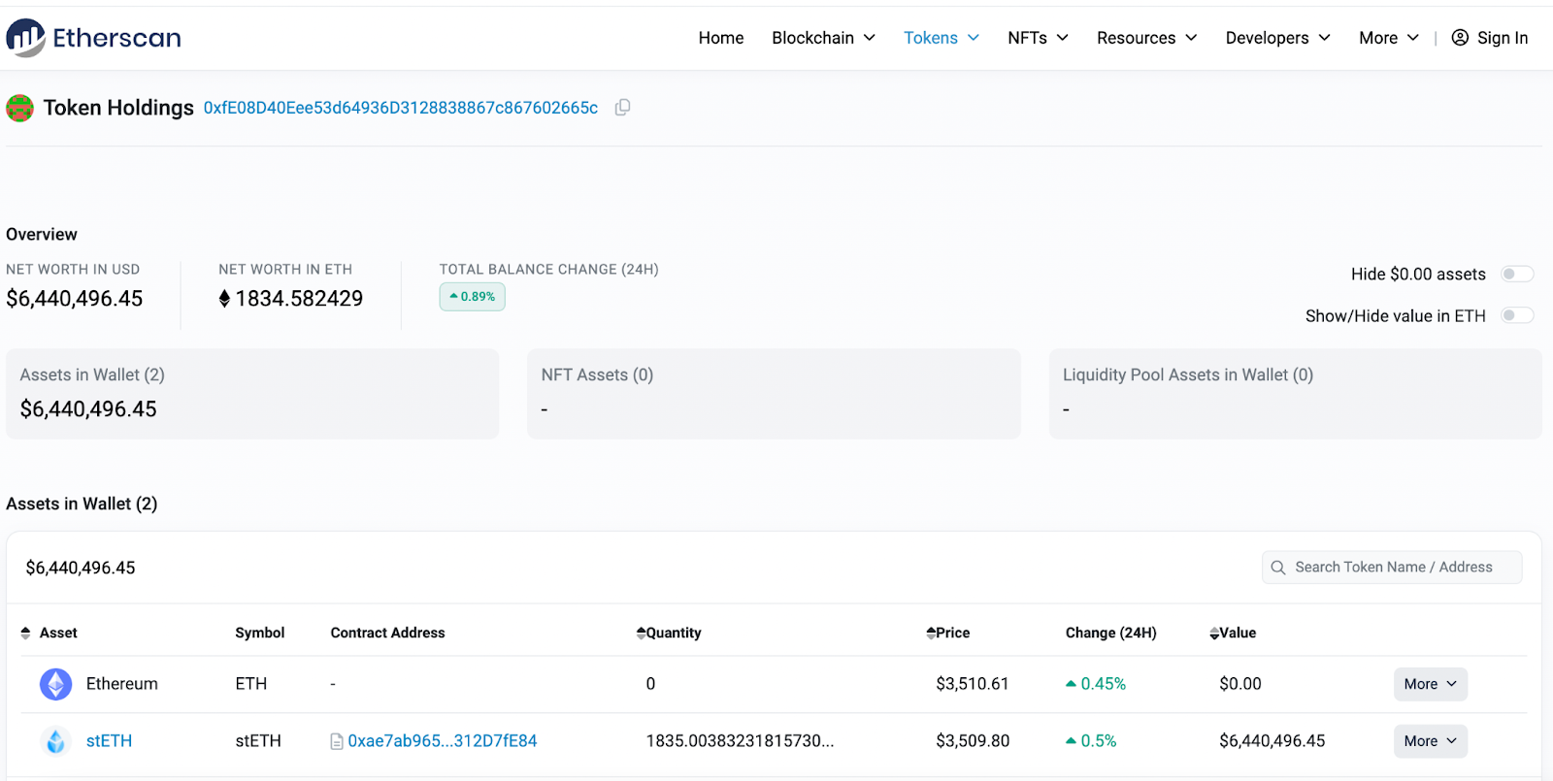Screen dimensions: 1553x781
Task: Select the NFT Assets (0) card
Action: click(x=774, y=394)
